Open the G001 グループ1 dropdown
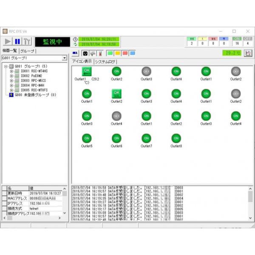255x255 pixels. pos(65,58)
